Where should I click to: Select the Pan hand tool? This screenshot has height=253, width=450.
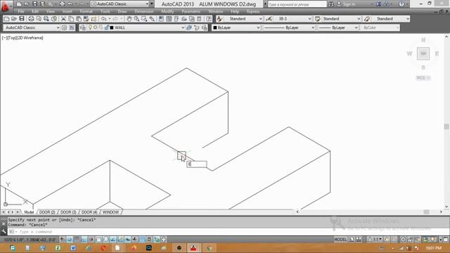[129, 19]
